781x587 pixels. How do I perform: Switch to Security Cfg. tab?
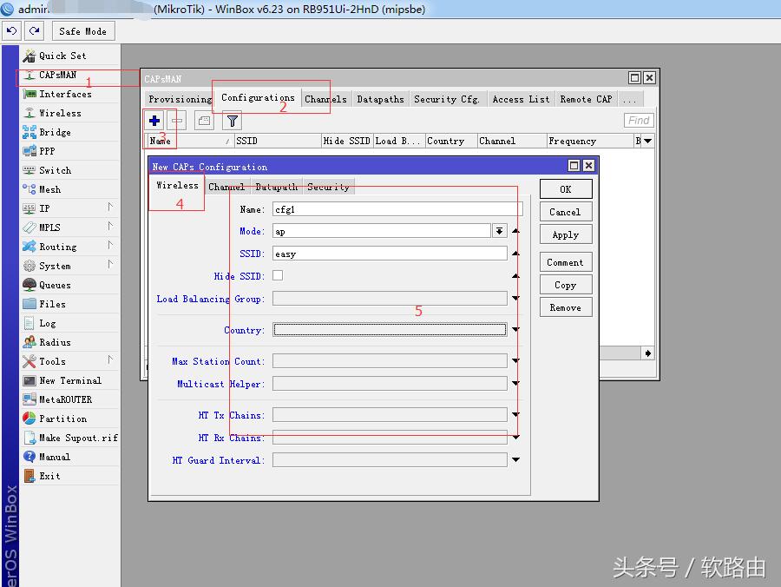(447, 99)
